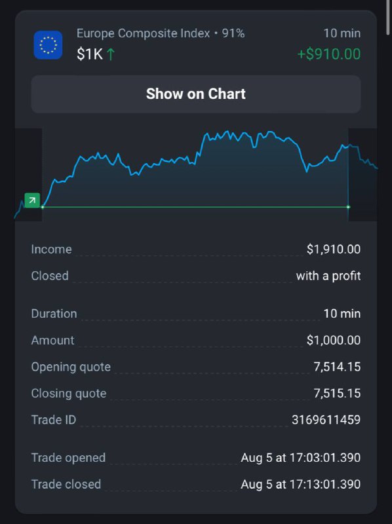Click the $1K trade amount label
The height and width of the screenshot is (524, 392).
(90, 54)
